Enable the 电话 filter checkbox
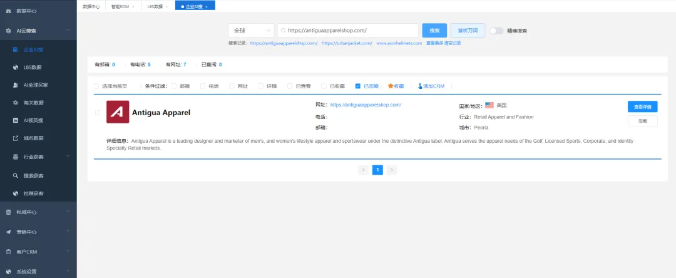 click(x=203, y=86)
